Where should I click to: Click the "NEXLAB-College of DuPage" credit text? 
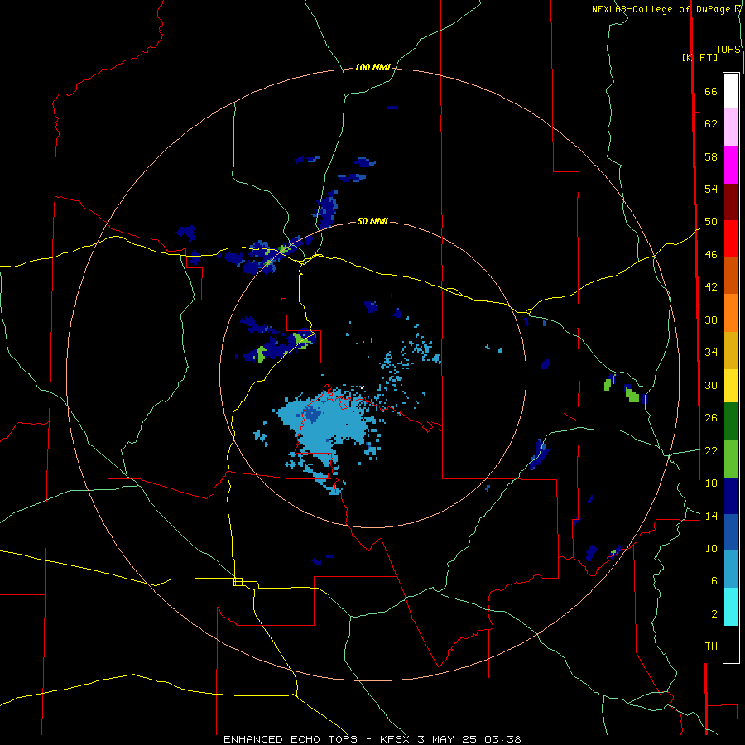click(661, 9)
